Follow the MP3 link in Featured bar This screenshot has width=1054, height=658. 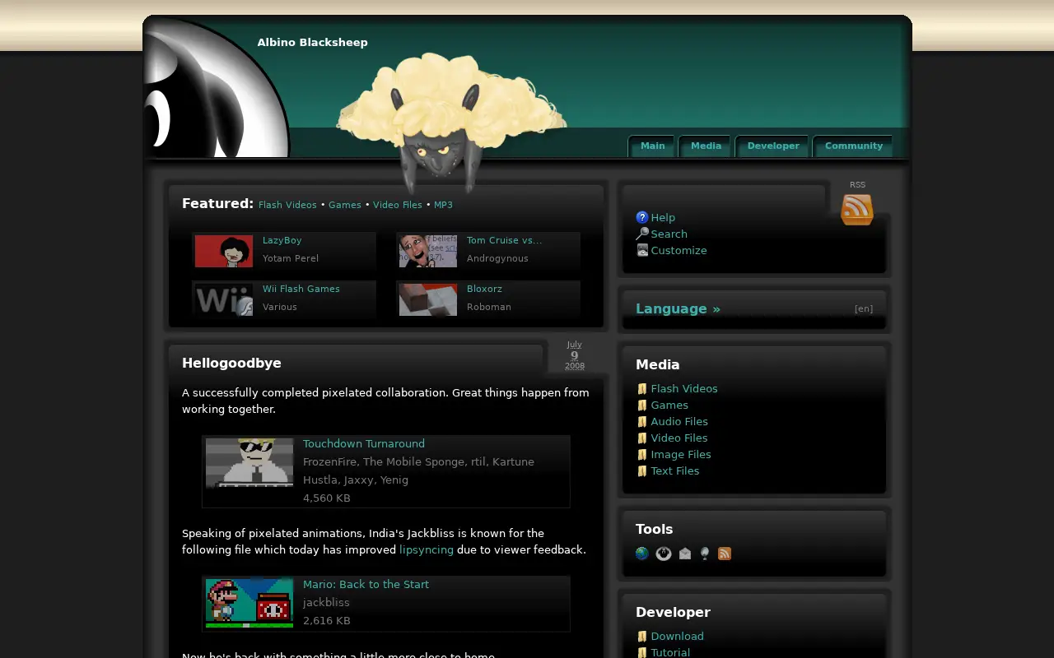443,205
